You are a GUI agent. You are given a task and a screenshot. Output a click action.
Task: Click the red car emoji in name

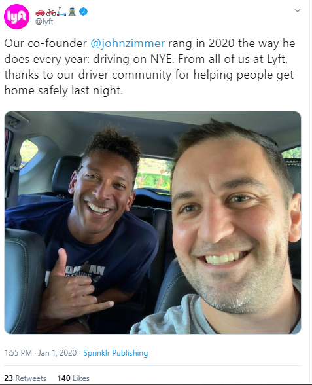tap(40, 12)
